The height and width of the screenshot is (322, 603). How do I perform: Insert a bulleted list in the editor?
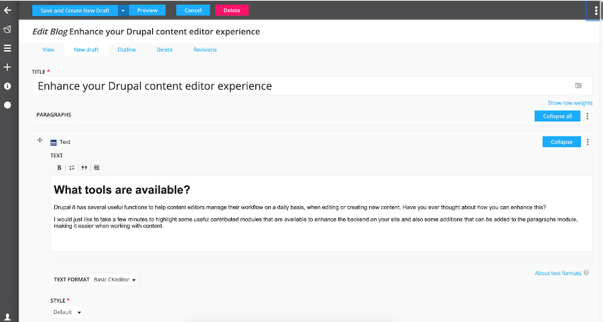click(72, 167)
